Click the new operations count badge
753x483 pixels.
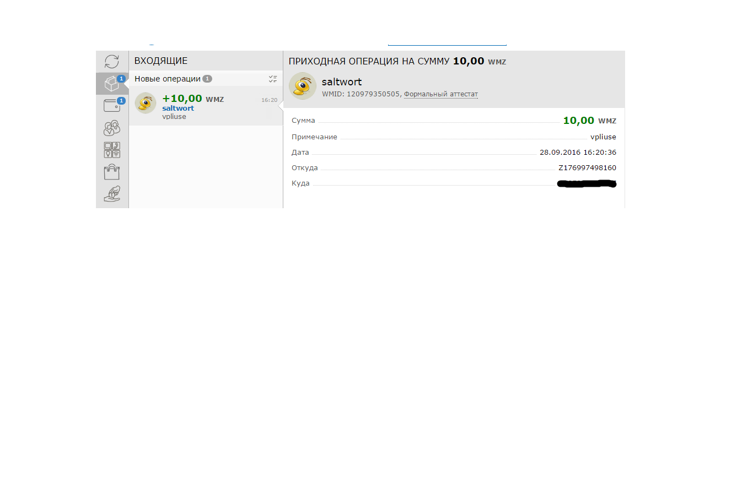(x=207, y=79)
